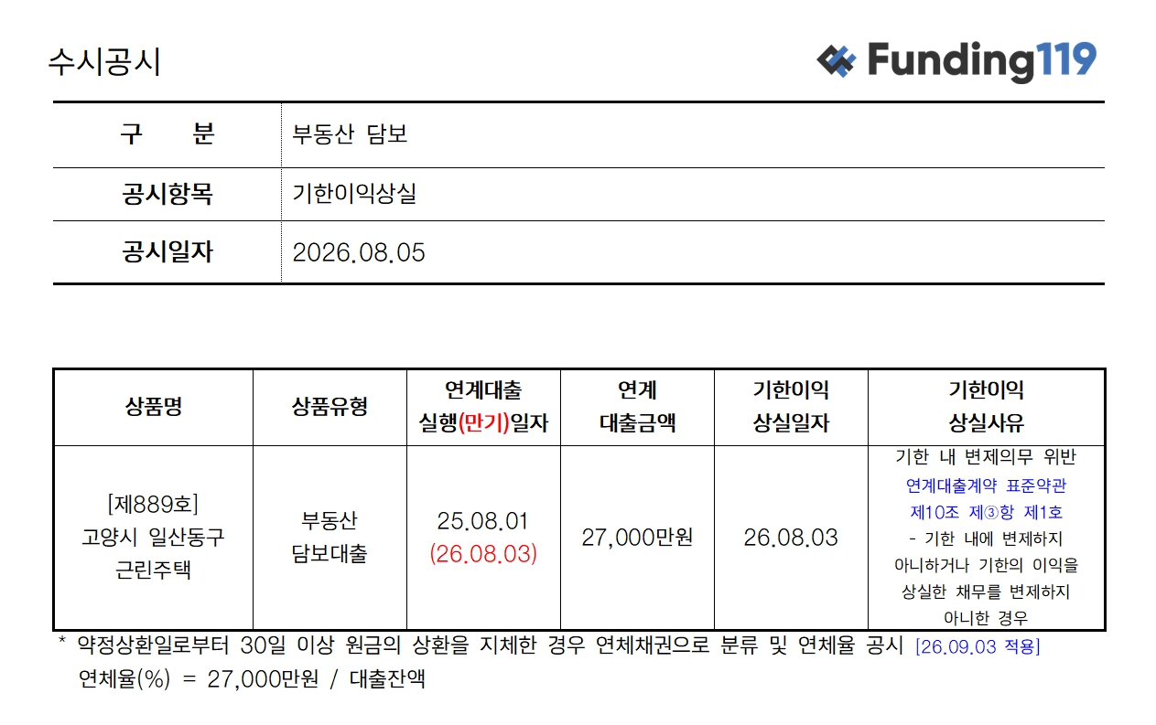This screenshot has height=725, width=1156.
Task: Click the 구분 row label
Action: pos(167,134)
